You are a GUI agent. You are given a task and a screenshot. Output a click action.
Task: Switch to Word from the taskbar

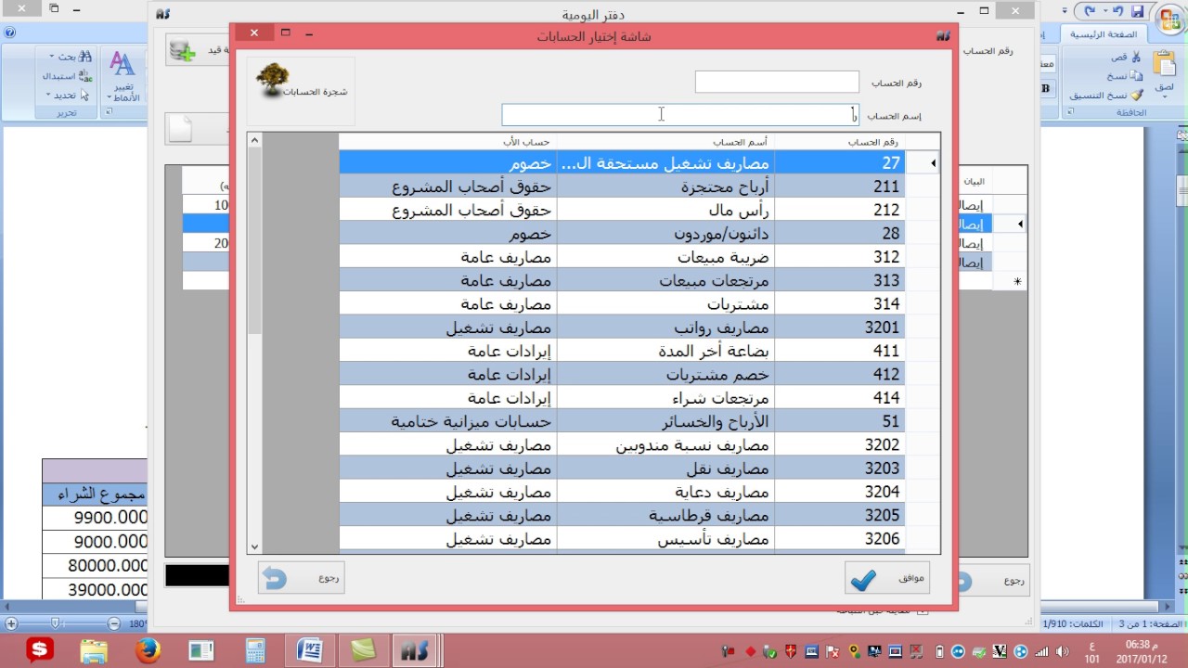point(309,650)
